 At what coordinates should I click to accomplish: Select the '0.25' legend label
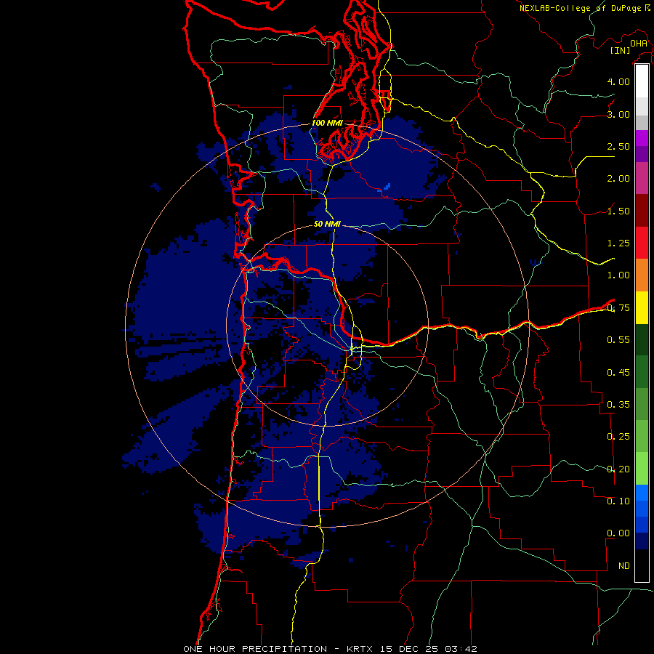point(618,437)
